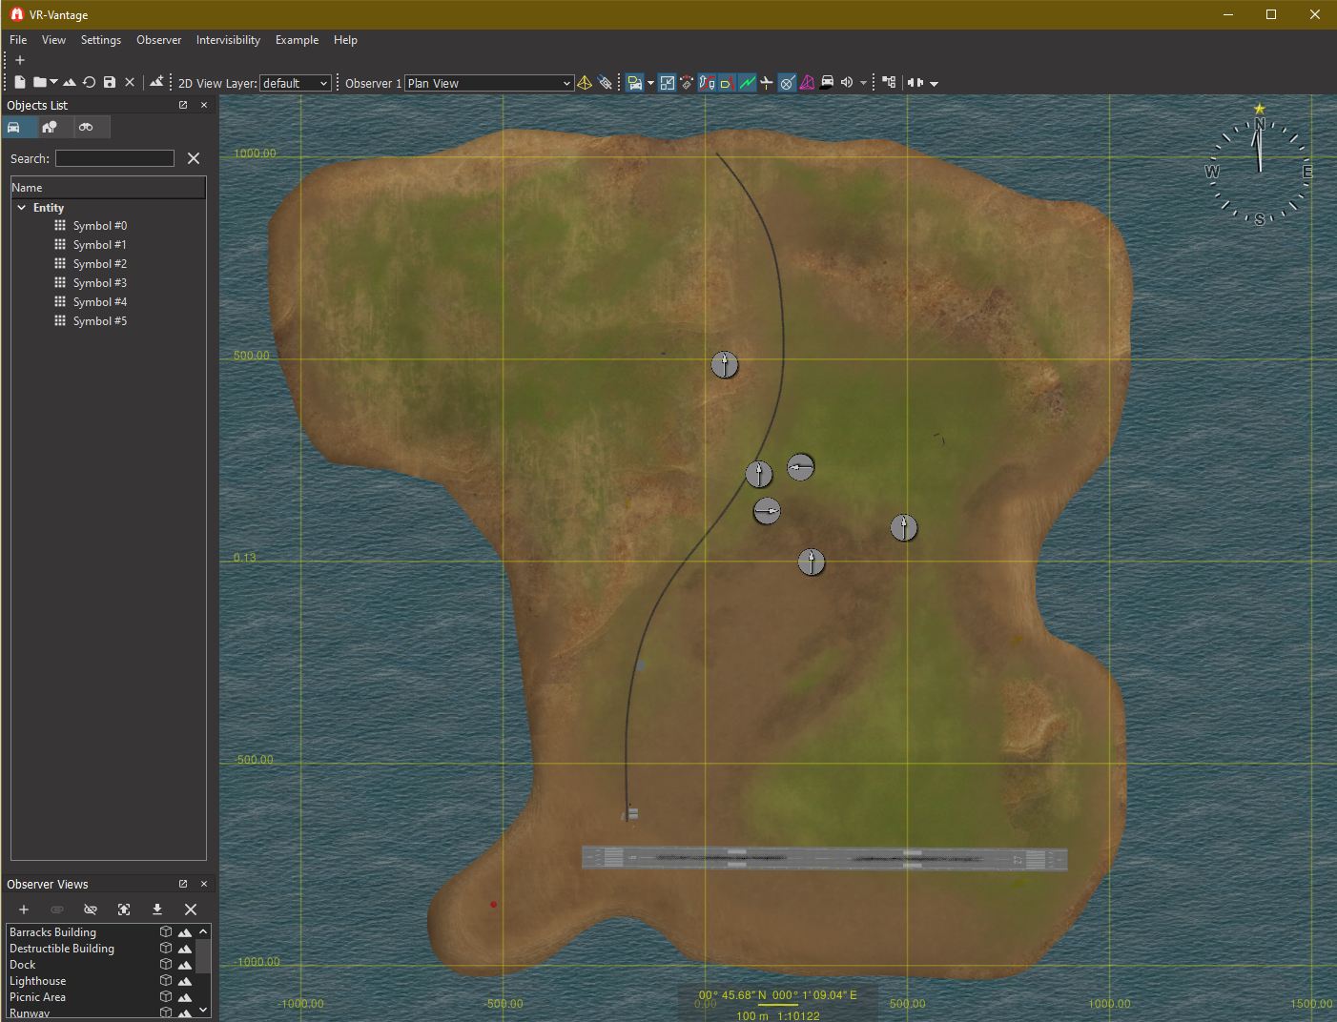This screenshot has height=1022, width=1337.
Task: Click the Name column header
Action: 108,188
